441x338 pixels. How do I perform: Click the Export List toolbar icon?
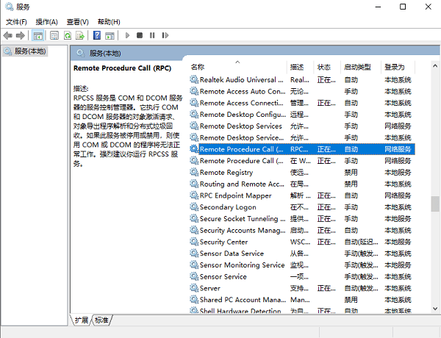(80, 35)
